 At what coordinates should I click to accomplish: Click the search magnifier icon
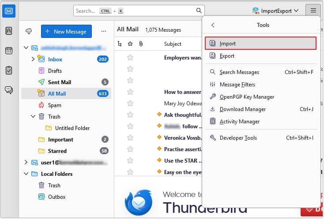tap(199, 11)
